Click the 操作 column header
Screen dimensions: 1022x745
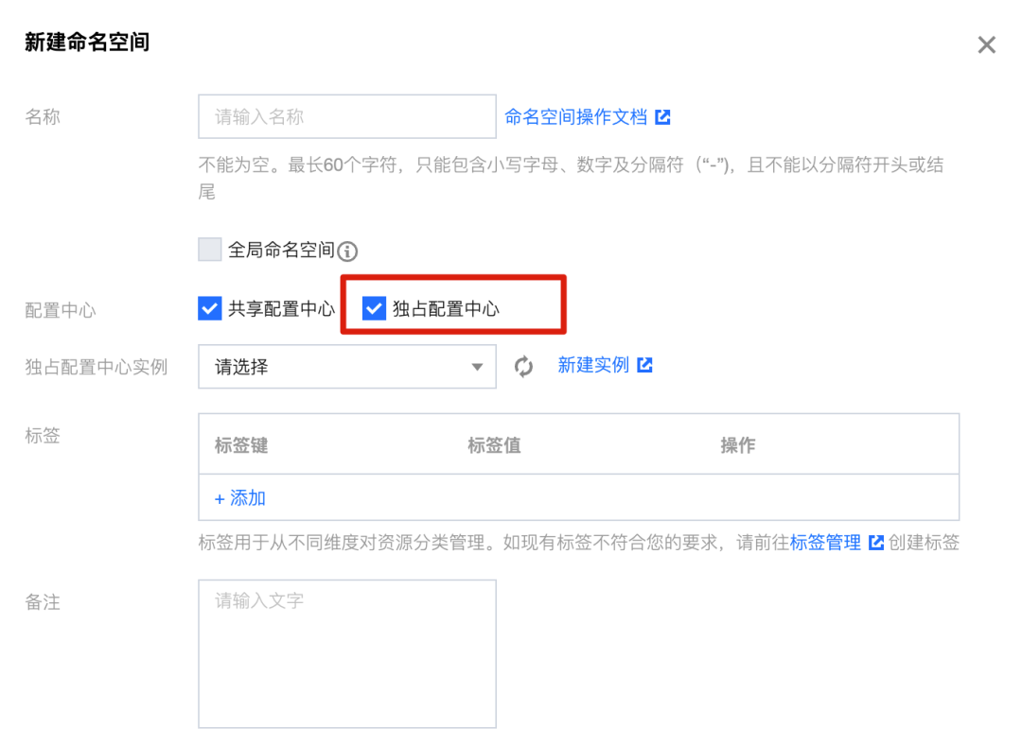tap(738, 445)
